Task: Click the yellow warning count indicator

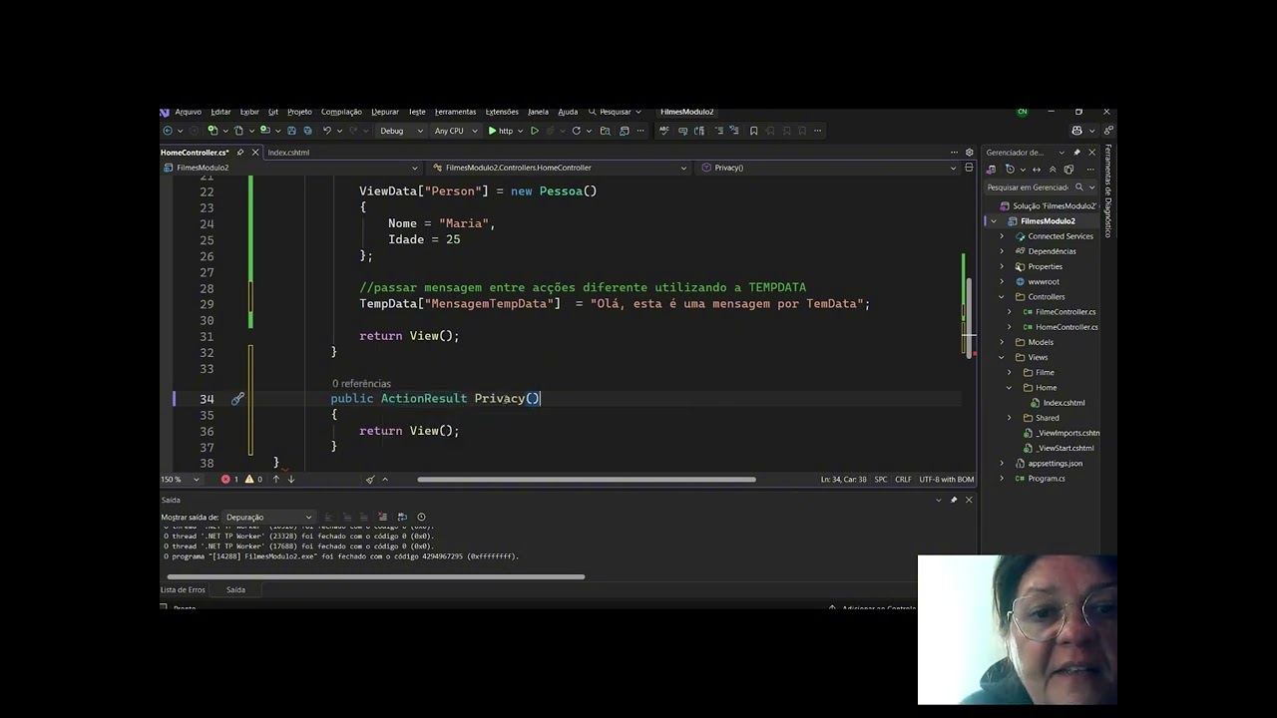Action: click(253, 480)
